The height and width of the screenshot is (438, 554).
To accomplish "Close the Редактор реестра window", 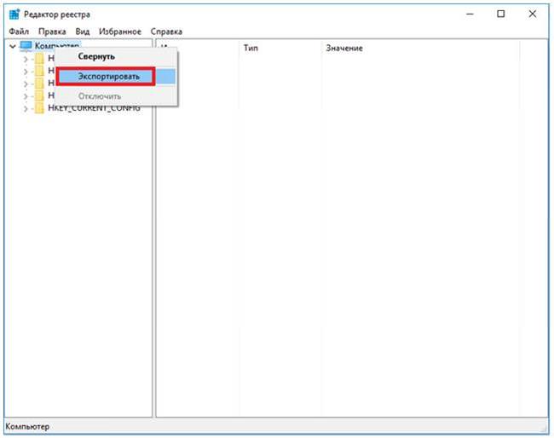I will 532,14.
